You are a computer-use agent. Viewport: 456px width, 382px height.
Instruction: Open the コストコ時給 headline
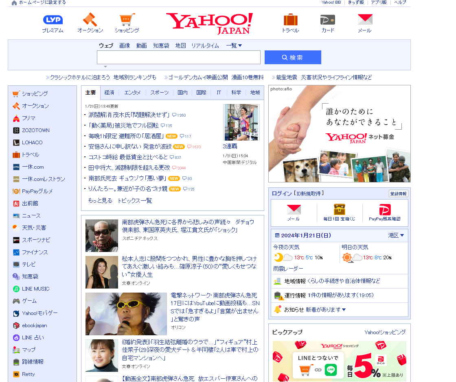tap(128, 157)
